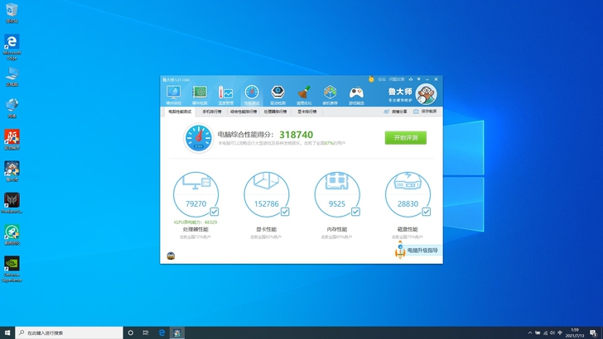Image resolution: width=603 pixels, height=339 pixels.
Task: Click the processor performance circle icon
Action: [x=195, y=194]
